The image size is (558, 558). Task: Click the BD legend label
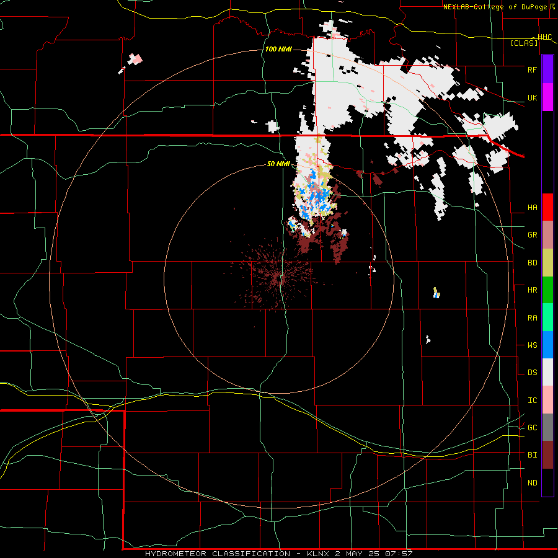pyautogui.click(x=532, y=263)
